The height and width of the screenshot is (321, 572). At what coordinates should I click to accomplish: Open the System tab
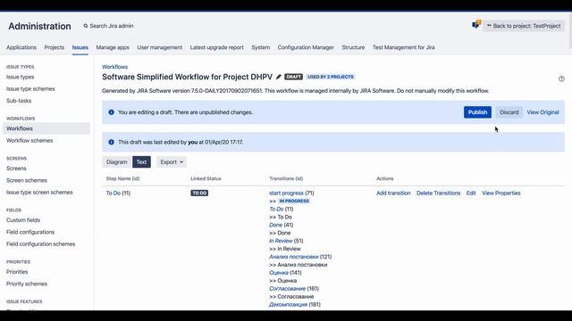pos(260,47)
